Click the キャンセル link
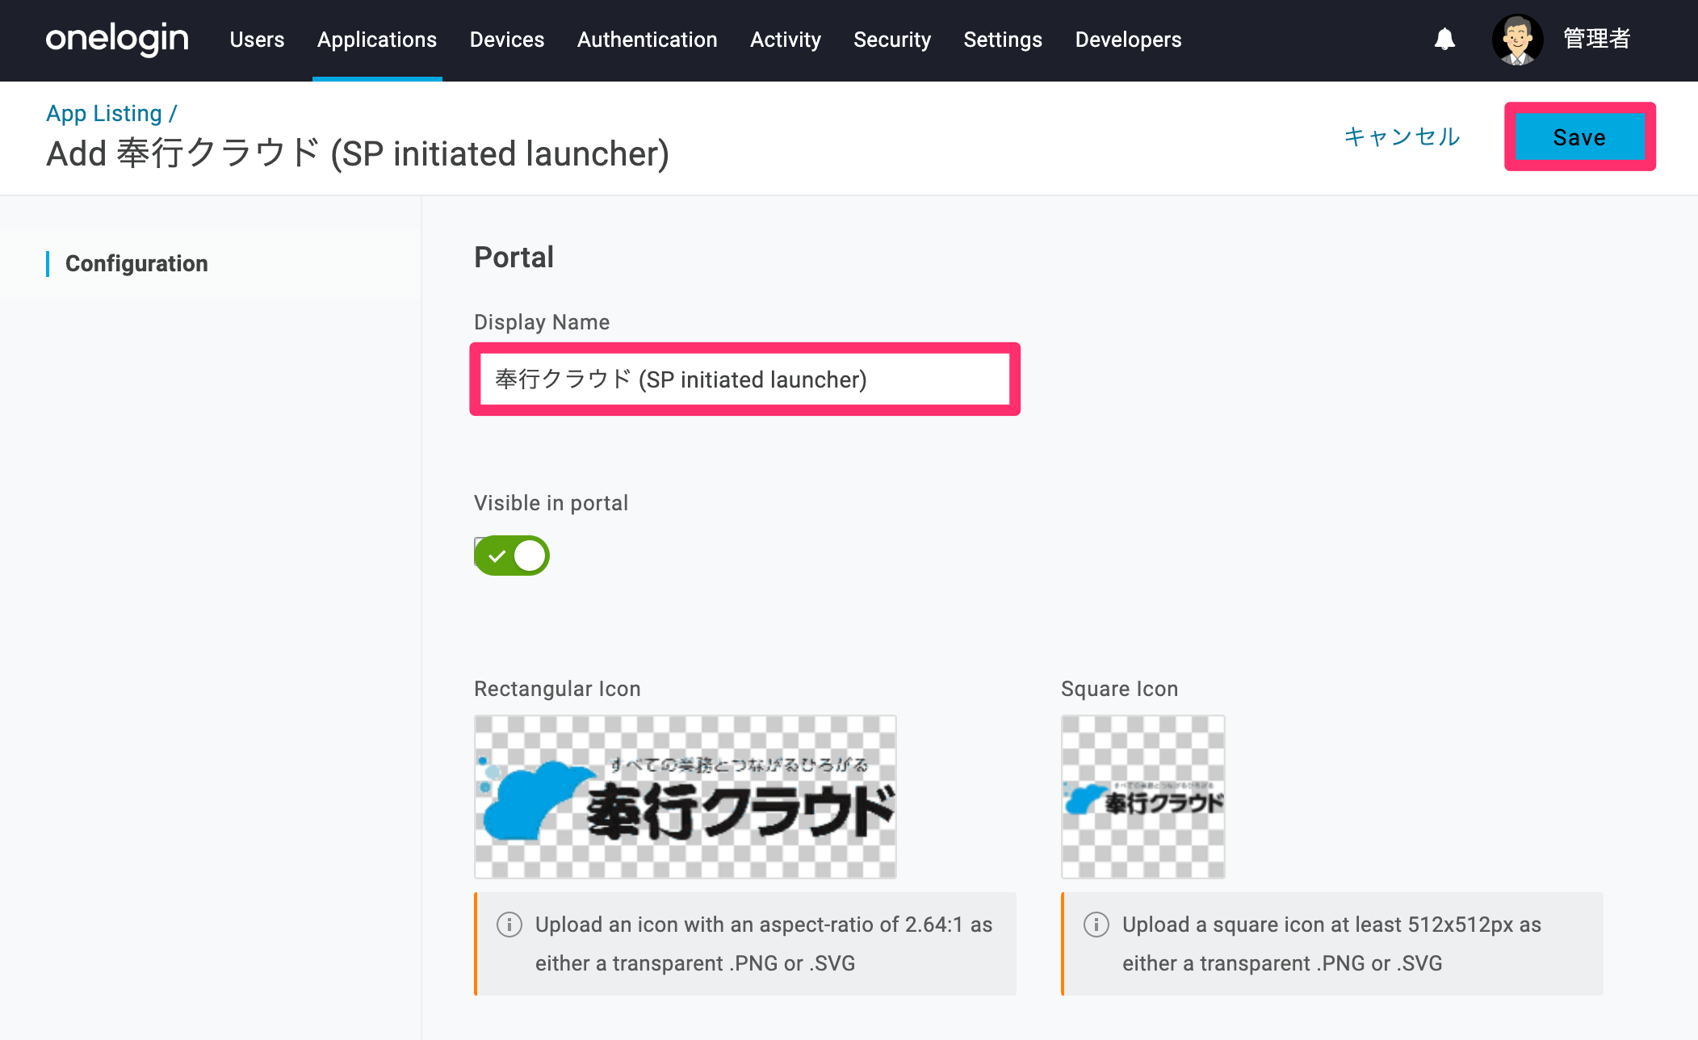The image size is (1698, 1040). [x=1402, y=136]
